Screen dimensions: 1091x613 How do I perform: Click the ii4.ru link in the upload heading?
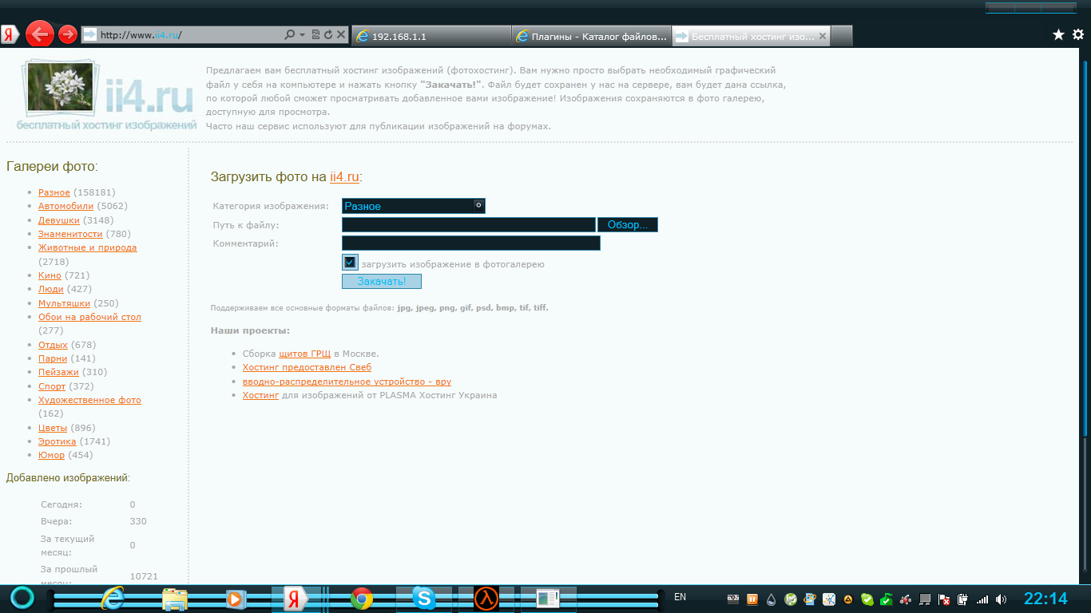[x=344, y=177]
